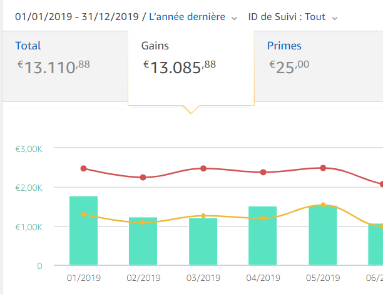Click the red line point for 05/2019
Viewport: 383px width, 294px height.
pyautogui.click(x=323, y=168)
